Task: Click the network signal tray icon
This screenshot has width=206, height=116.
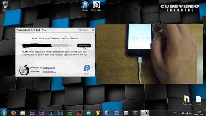Action: tap(187, 113)
